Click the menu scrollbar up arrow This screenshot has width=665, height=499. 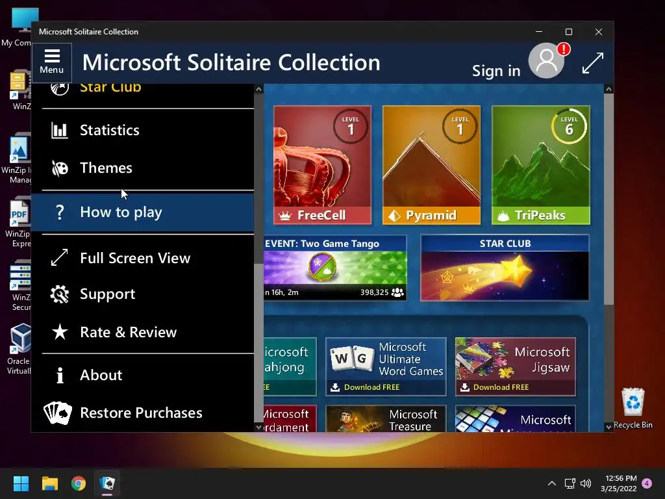click(x=258, y=88)
